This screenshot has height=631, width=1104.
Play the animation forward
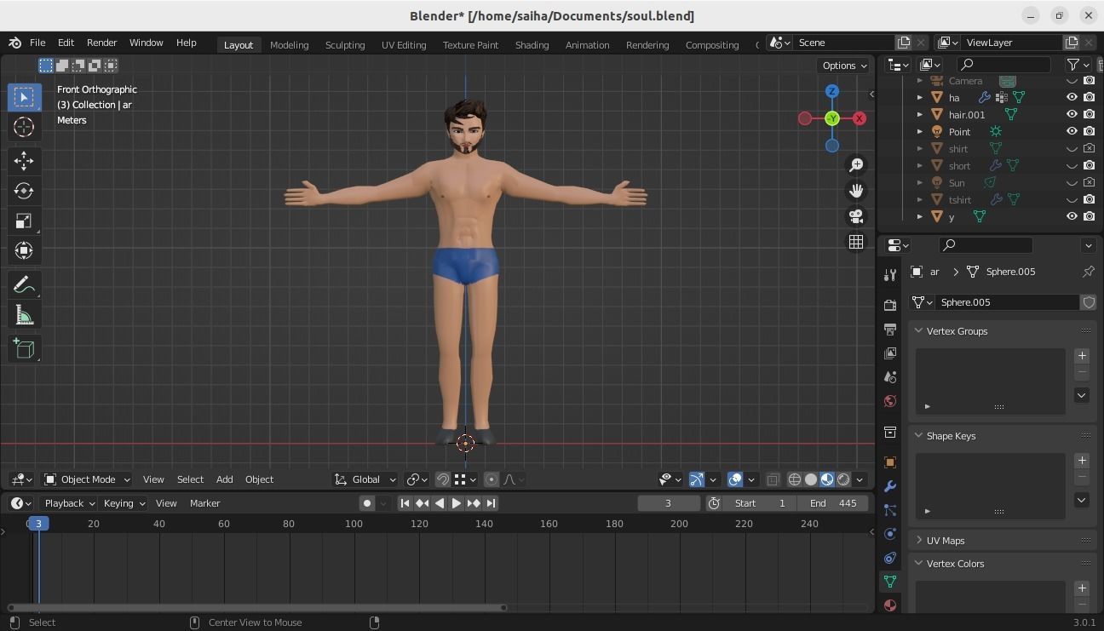click(x=456, y=503)
